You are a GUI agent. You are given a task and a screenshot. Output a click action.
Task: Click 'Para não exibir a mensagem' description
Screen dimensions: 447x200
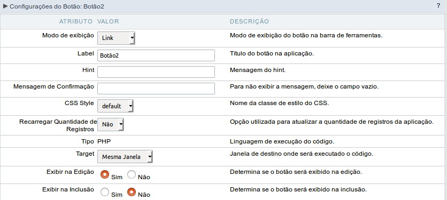[304, 86]
